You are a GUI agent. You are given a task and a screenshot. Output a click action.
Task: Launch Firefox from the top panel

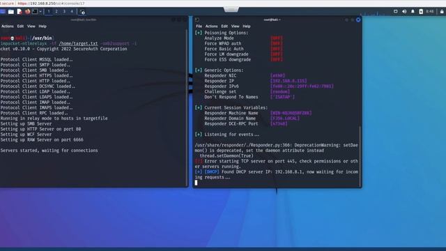27,11
